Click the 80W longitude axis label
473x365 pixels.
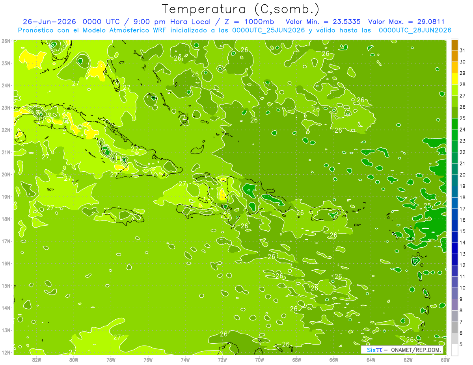pyautogui.click(x=74, y=360)
